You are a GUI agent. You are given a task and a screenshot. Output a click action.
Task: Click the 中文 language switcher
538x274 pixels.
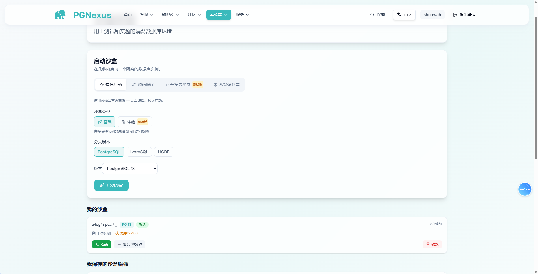[x=404, y=15]
